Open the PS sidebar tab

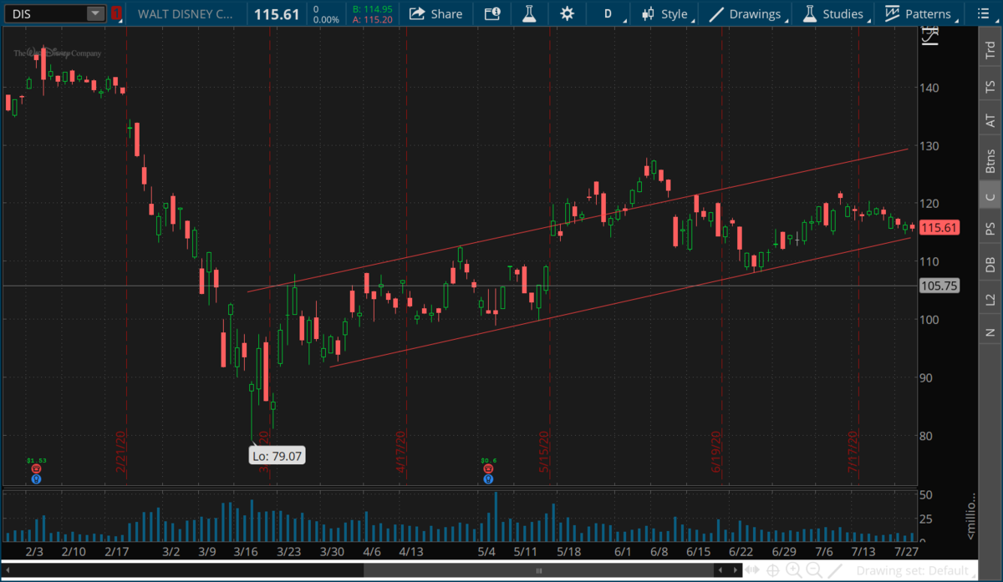coord(990,229)
